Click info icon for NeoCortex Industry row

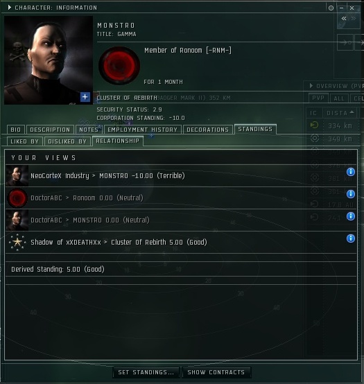tap(351, 172)
